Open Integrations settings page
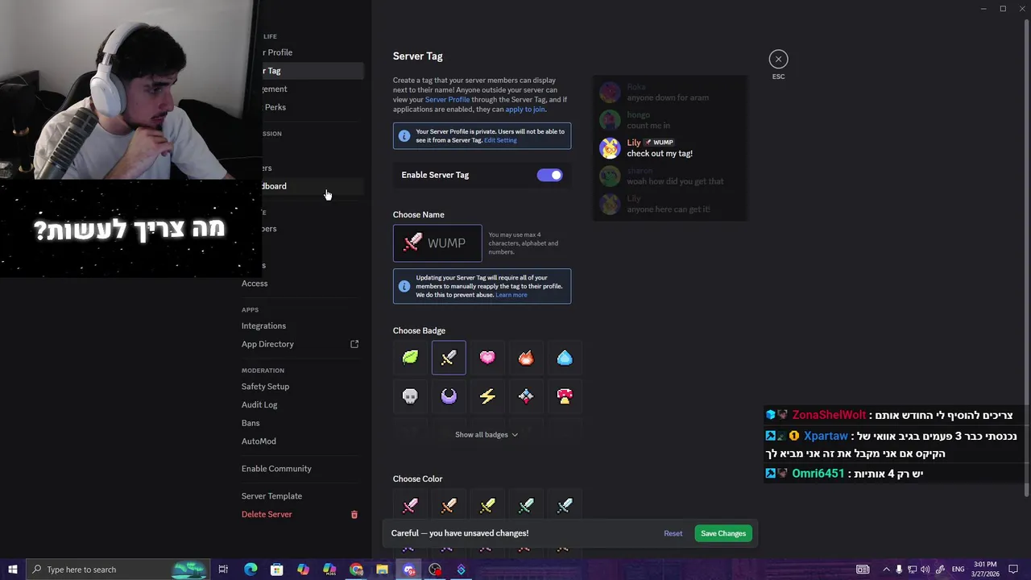Viewport: 1031px width, 580px height. (263, 326)
